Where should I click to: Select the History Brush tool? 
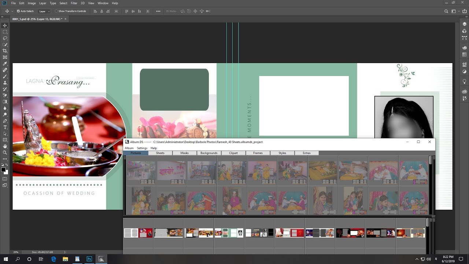pos(5,89)
